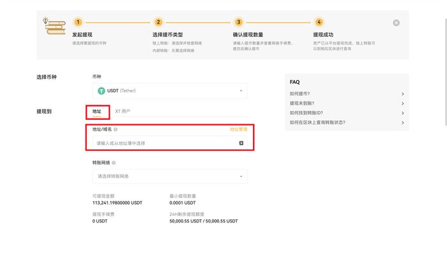Expand FAQ item 如何找到转账ID?
This screenshot has width=447, height=253.
[x=347, y=113]
